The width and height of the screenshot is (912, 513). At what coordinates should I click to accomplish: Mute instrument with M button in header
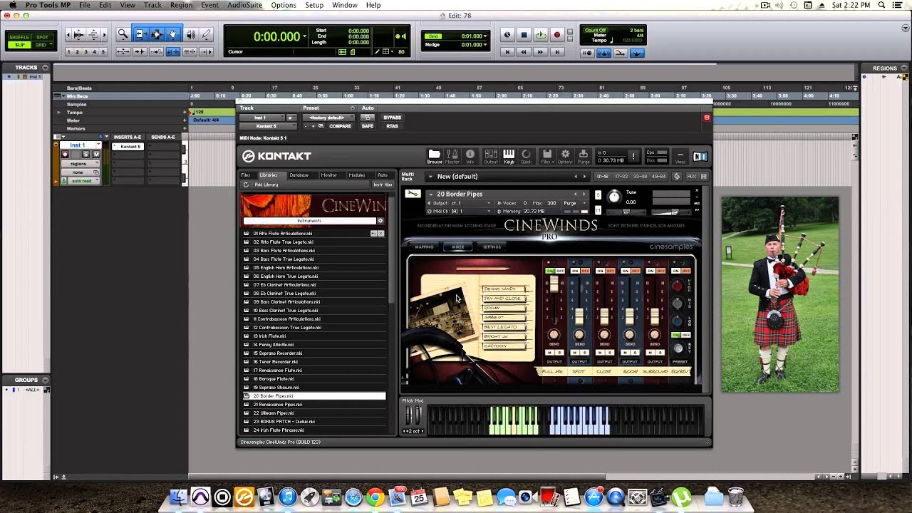coord(597,209)
